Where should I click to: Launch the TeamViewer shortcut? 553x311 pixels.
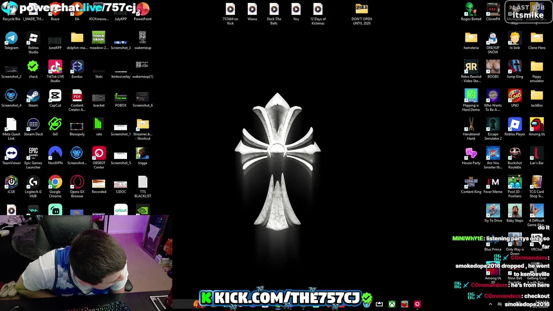11,156
